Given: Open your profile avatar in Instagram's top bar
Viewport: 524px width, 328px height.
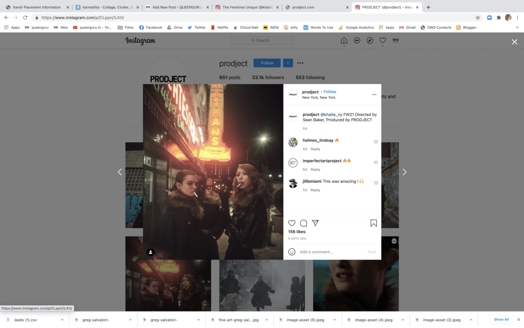Looking at the screenshot, I should [x=396, y=41].
